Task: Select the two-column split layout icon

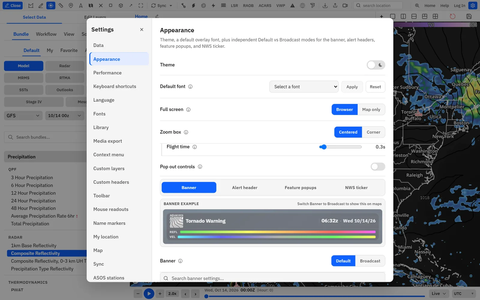Action: coord(403,16)
